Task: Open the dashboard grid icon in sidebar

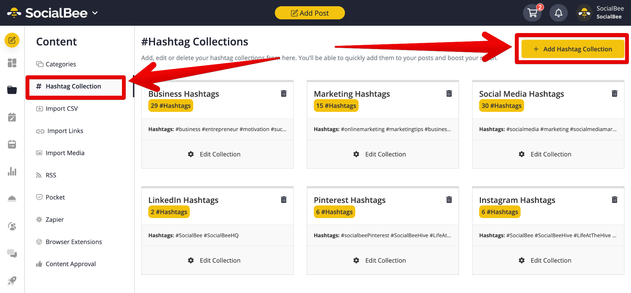Action: pyautogui.click(x=12, y=63)
